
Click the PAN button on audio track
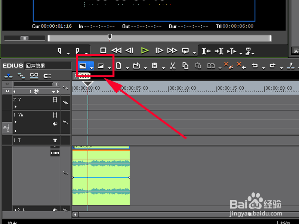(x=55, y=153)
